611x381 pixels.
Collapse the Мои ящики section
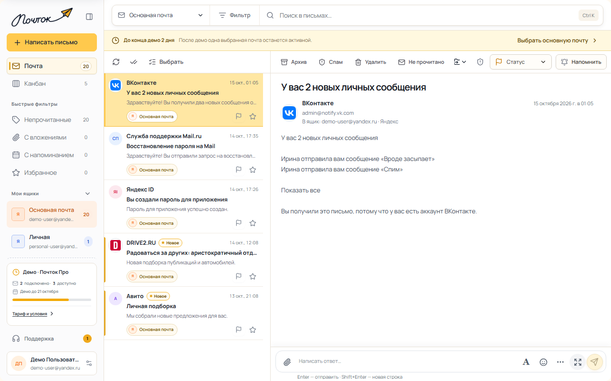(x=87, y=193)
